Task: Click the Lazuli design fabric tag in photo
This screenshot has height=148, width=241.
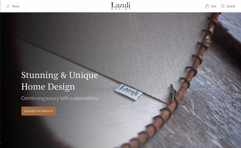Action: [x=129, y=92]
